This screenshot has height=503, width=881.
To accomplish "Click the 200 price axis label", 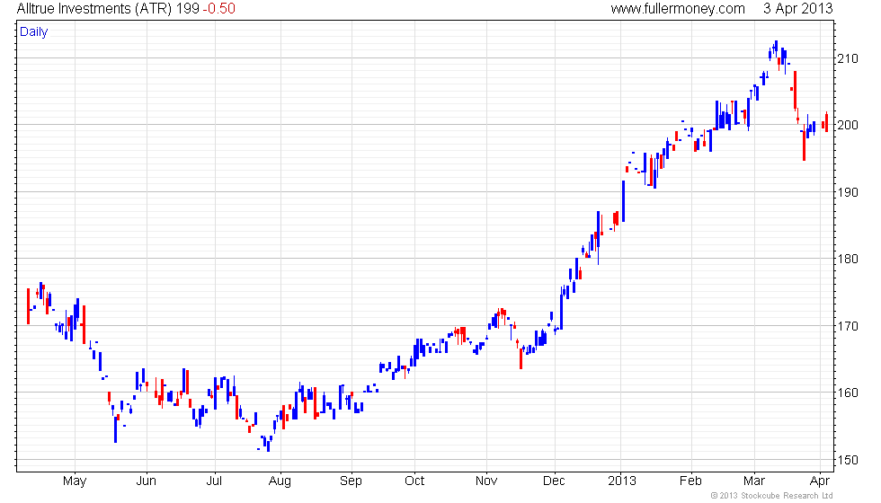I will [847, 125].
